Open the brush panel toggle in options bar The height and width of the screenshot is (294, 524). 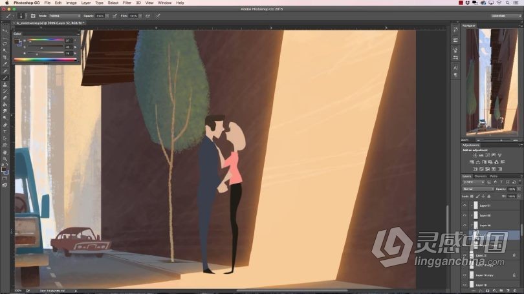33,16
